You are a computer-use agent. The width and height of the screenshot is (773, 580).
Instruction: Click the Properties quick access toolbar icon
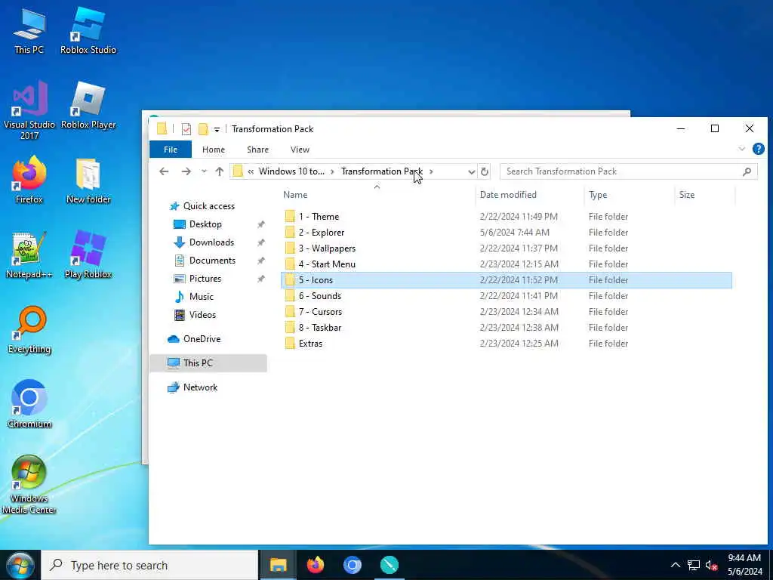(x=186, y=129)
